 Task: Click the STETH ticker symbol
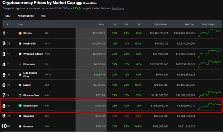(x=48, y=75)
